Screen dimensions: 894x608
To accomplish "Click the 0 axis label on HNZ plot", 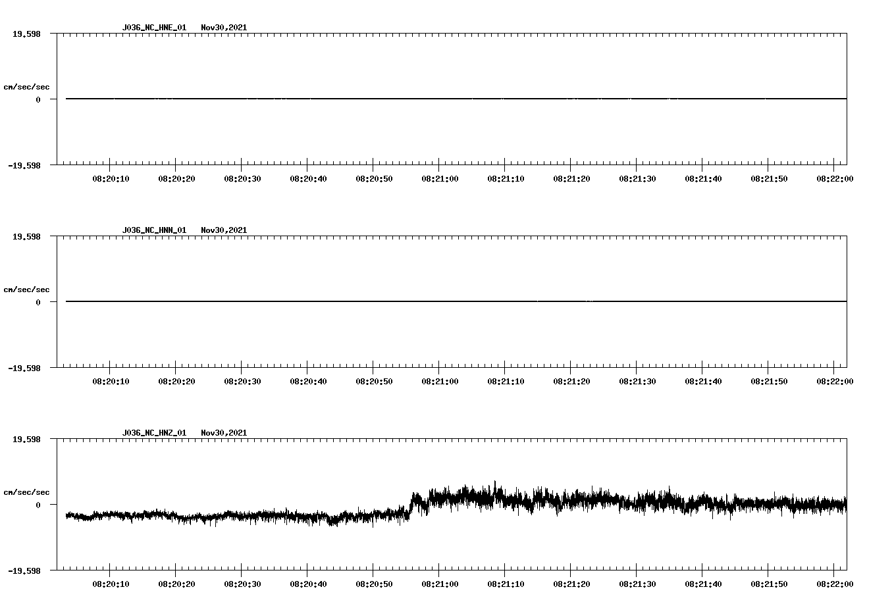I will [38, 505].
